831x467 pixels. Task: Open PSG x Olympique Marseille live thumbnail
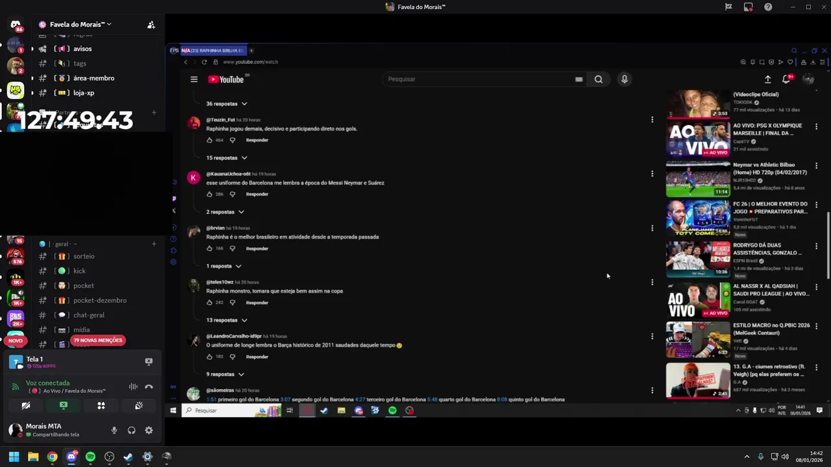pos(698,138)
